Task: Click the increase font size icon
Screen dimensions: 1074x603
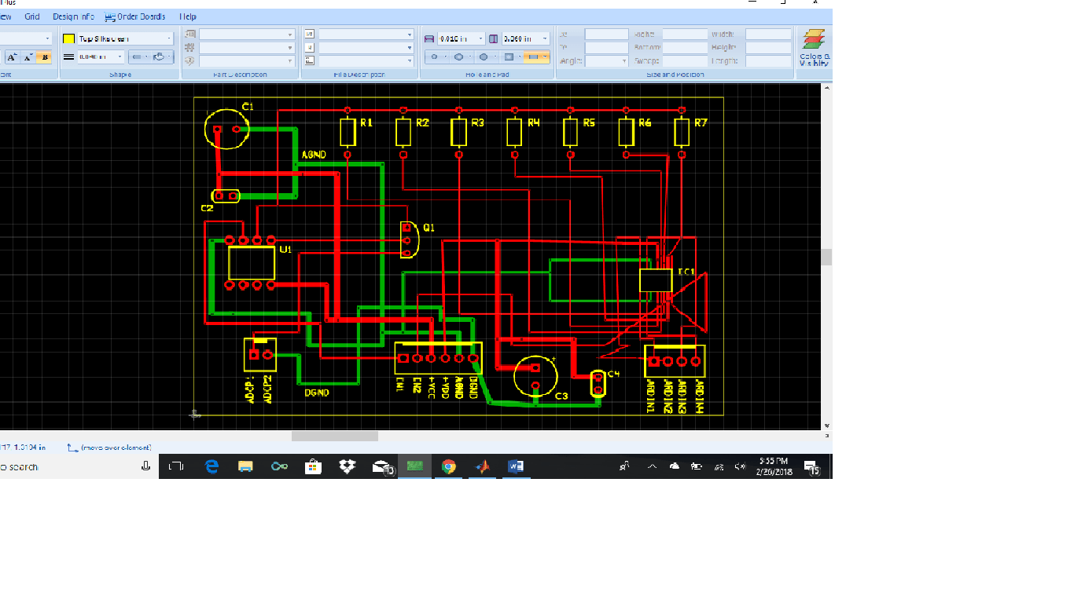Action: [x=11, y=57]
